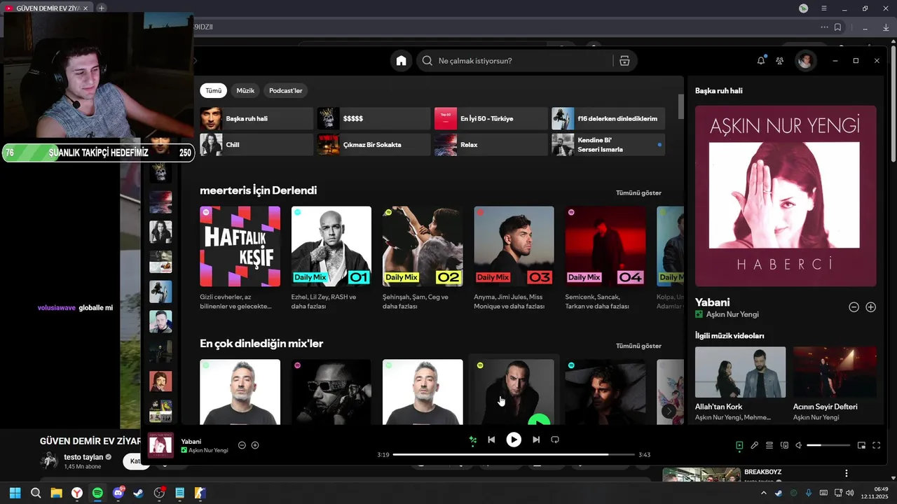
Task: Open Kendine Bi' Serseri Ismarla shortcut
Action: pyautogui.click(x=608, y=145)
